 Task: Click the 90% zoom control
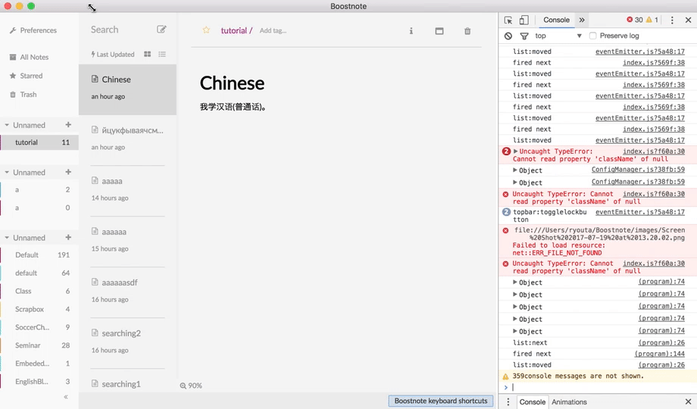tap(191, 386)
